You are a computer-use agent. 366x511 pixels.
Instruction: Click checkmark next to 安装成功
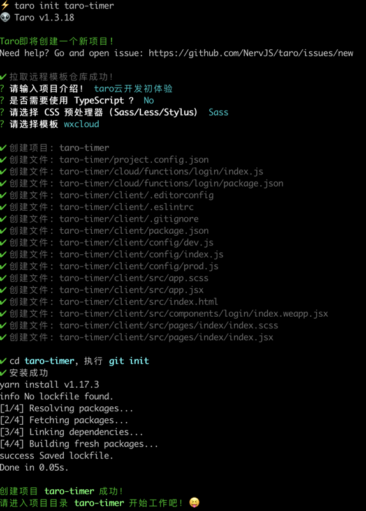3,373
